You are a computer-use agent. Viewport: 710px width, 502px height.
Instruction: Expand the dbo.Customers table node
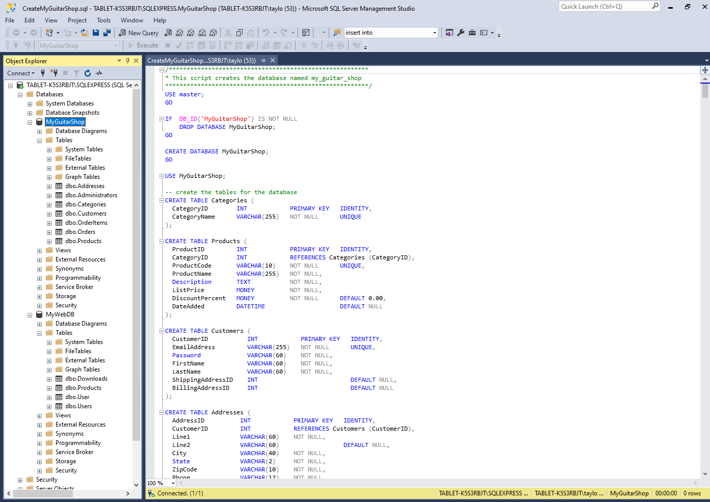click(x=49, y=214)
